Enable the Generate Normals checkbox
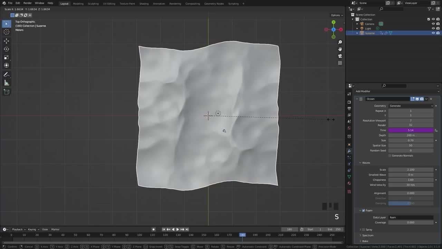Image resolution: width=442 pixels, height=249 pixels. [390, 156]
